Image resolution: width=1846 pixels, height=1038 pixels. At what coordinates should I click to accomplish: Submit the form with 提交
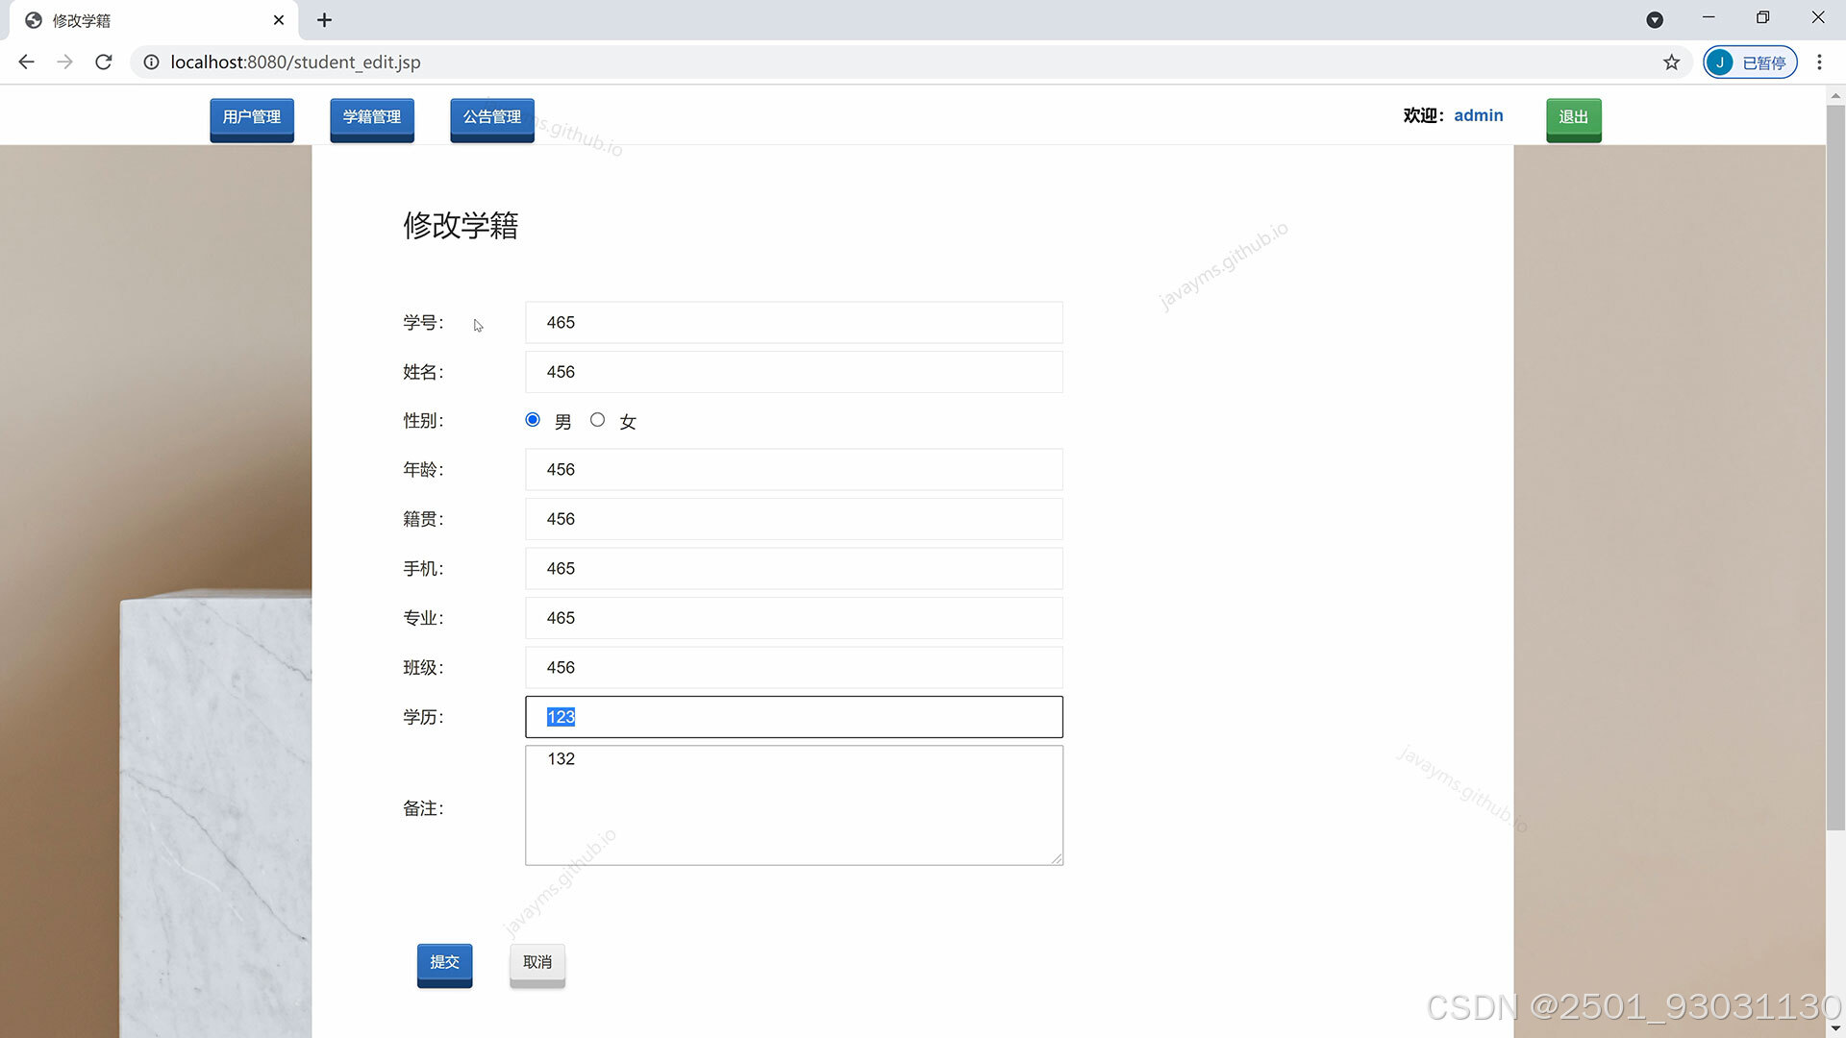point(444,964)
